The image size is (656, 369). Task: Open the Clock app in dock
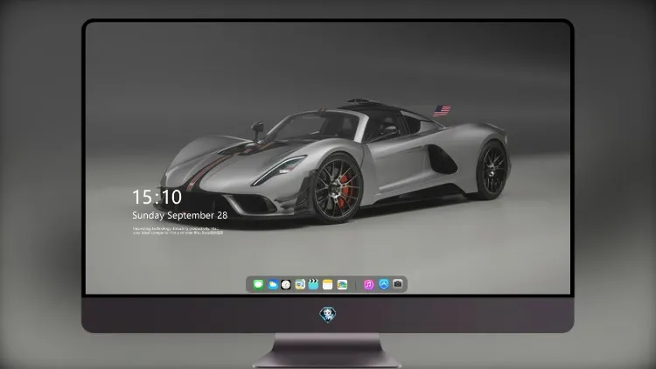pyautogui.click(x=286, y=284)
